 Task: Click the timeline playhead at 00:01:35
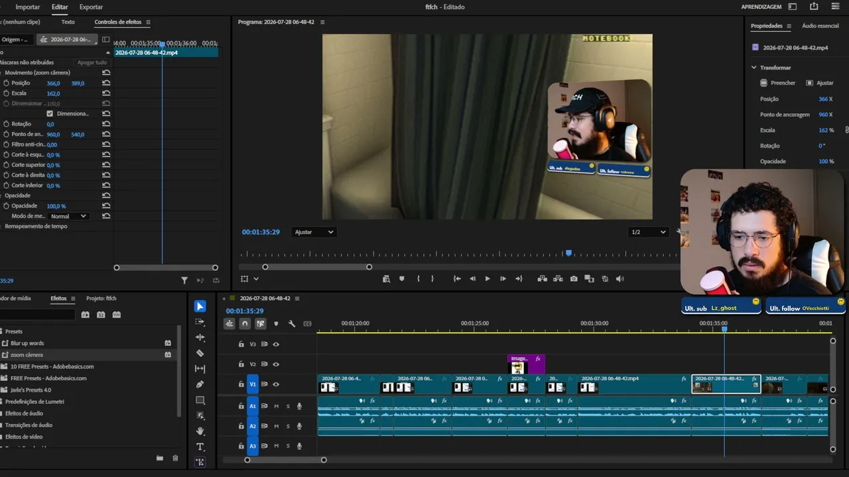click(724, 329)
